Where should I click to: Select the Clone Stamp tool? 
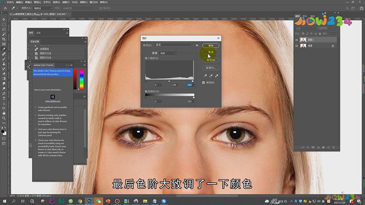(x=4, y=64)
